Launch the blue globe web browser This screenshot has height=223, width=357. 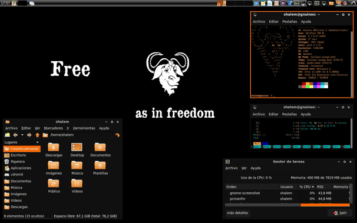pyautogui.click(x=290, y=3)
